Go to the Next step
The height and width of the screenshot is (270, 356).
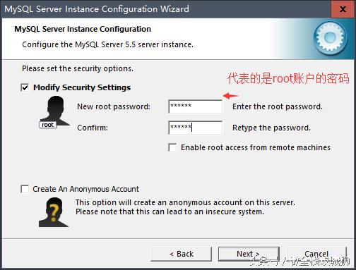249,254
